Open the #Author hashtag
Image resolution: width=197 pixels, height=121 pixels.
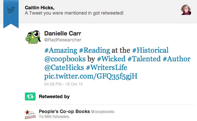click(x=176, y=59)
